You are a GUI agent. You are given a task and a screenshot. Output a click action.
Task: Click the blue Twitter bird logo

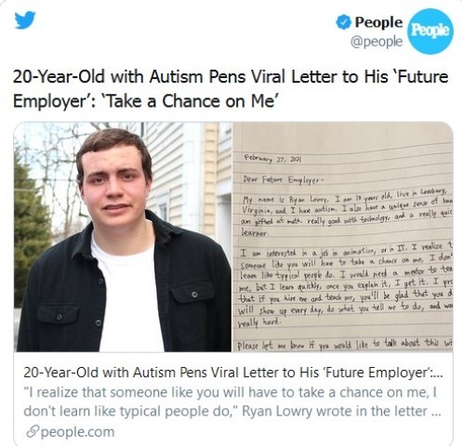point(25,20)
